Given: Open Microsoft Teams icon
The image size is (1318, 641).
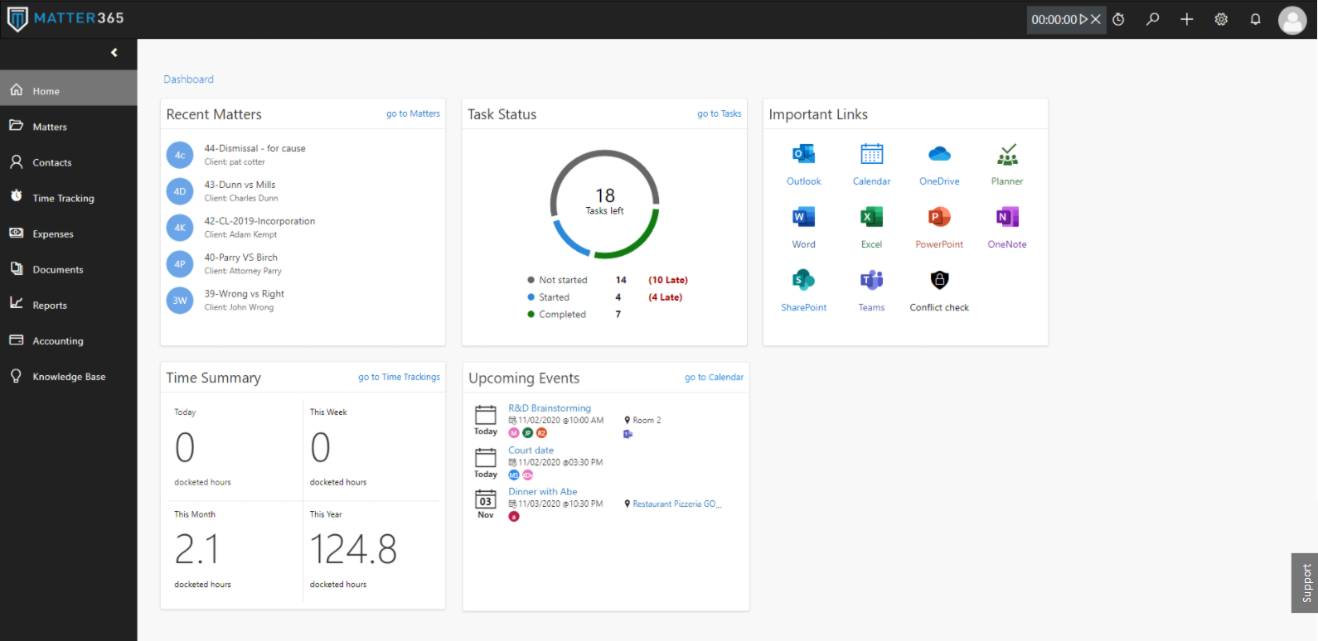Looking at the screenshot, I should coord(871,280).
